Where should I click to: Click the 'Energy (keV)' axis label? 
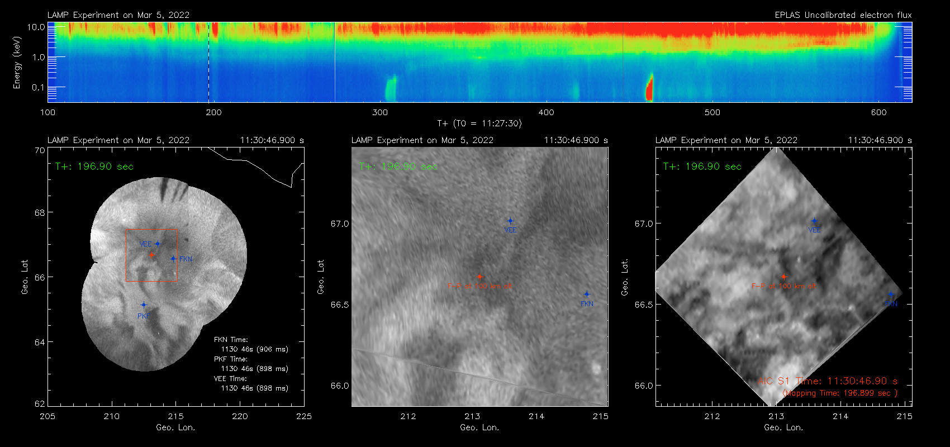tap(17, 63)
